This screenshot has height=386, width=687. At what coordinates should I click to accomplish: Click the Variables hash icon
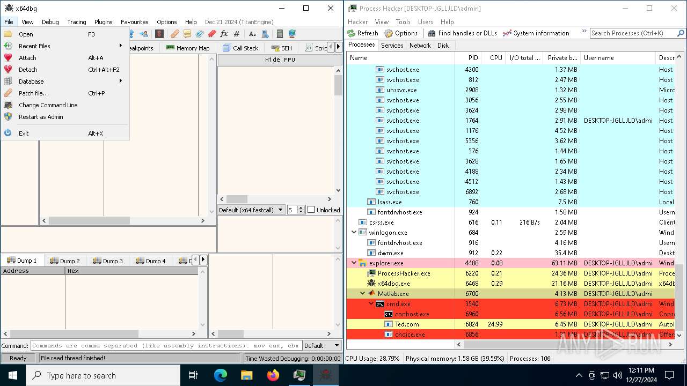click(x=237, y=34)
